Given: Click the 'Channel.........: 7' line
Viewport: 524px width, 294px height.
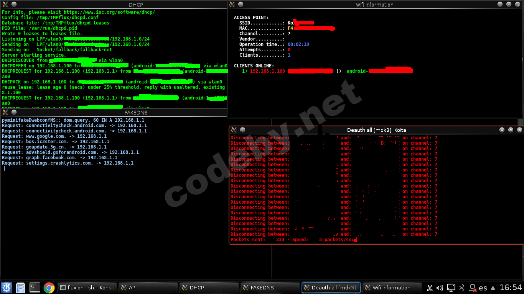Looking at the screenshot, I should click(x=265, y=34).
